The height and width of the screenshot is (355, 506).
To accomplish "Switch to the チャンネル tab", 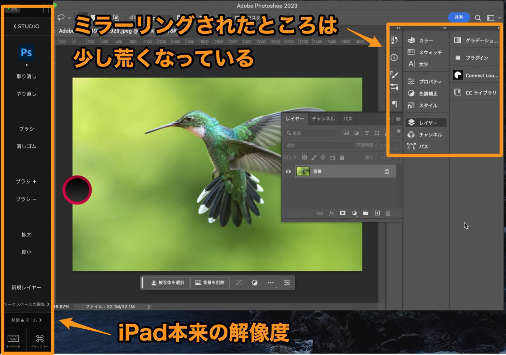I will pyautogui.click(x=323, y=119).
